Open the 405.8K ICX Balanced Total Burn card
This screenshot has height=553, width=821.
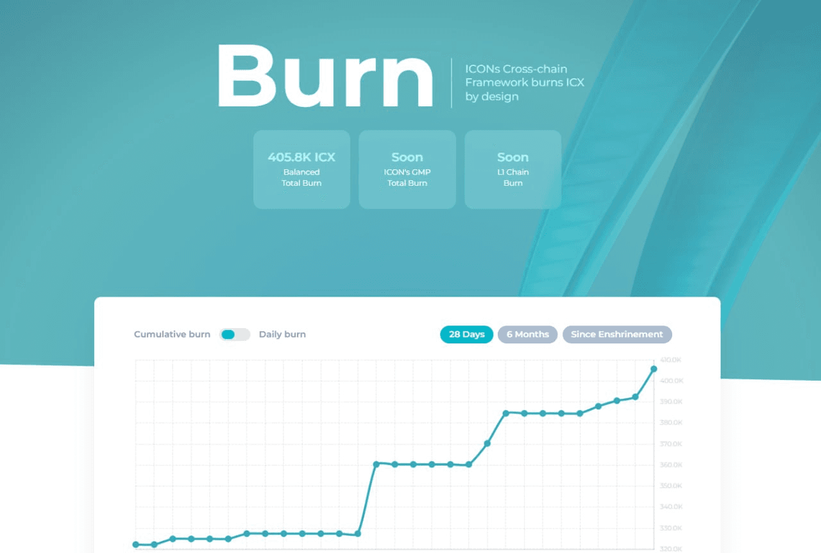pyautogui.click(x=301, y=170)
